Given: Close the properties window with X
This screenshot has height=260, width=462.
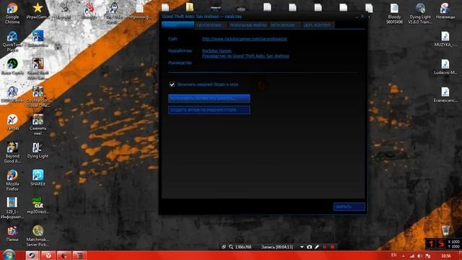Looking at the screenshot, I should (x=362, y=17).
